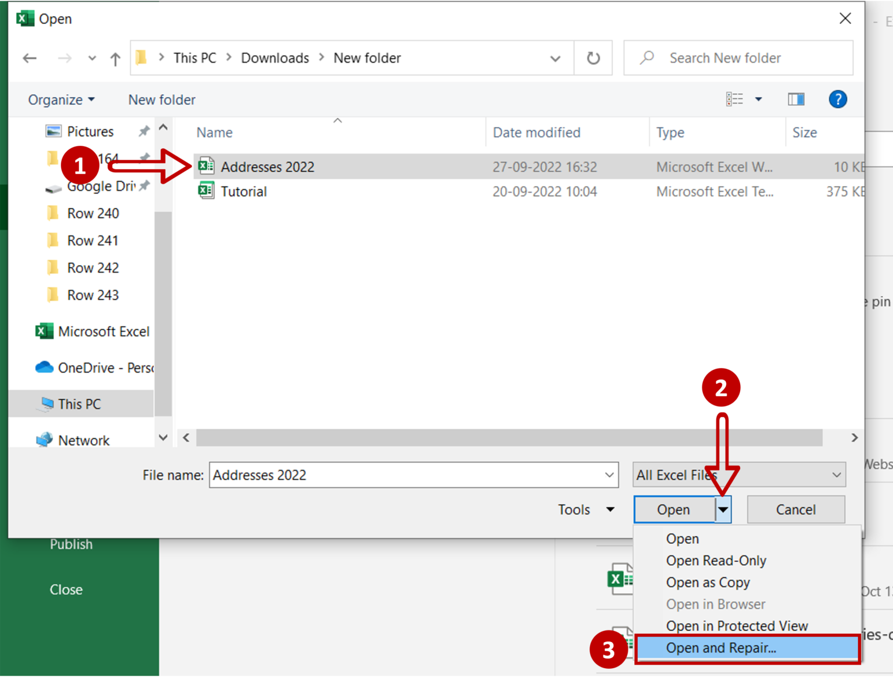This screenshot has width=893, height=681.
Task: Open OneDrive - Personal from sidebar
Action: (93, 368)
